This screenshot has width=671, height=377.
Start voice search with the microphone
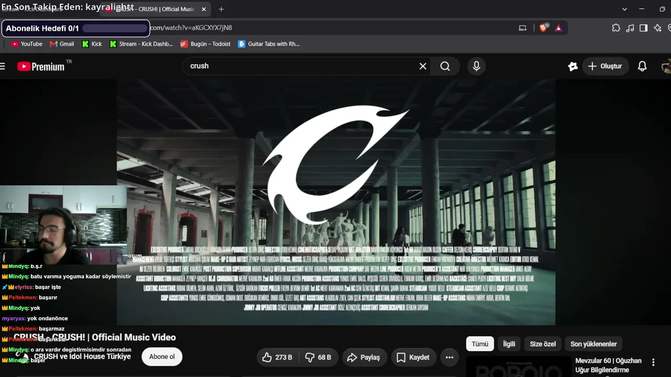(477, 66)
